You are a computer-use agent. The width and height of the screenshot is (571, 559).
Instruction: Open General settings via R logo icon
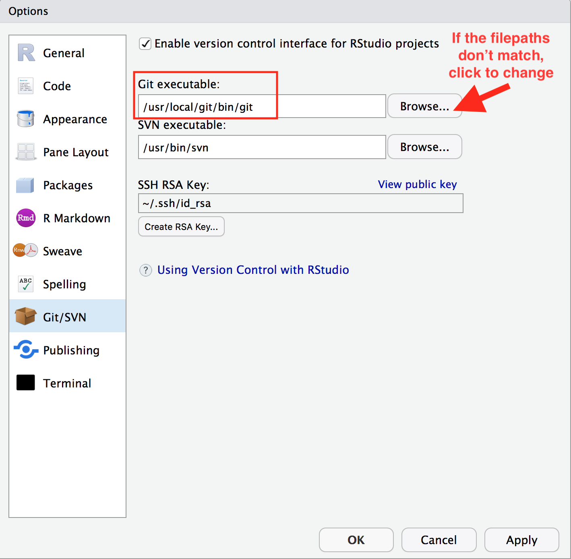pos(26,53)
